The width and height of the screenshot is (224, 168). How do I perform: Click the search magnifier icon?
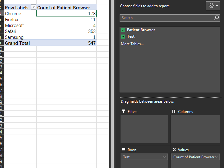point(216,18)
